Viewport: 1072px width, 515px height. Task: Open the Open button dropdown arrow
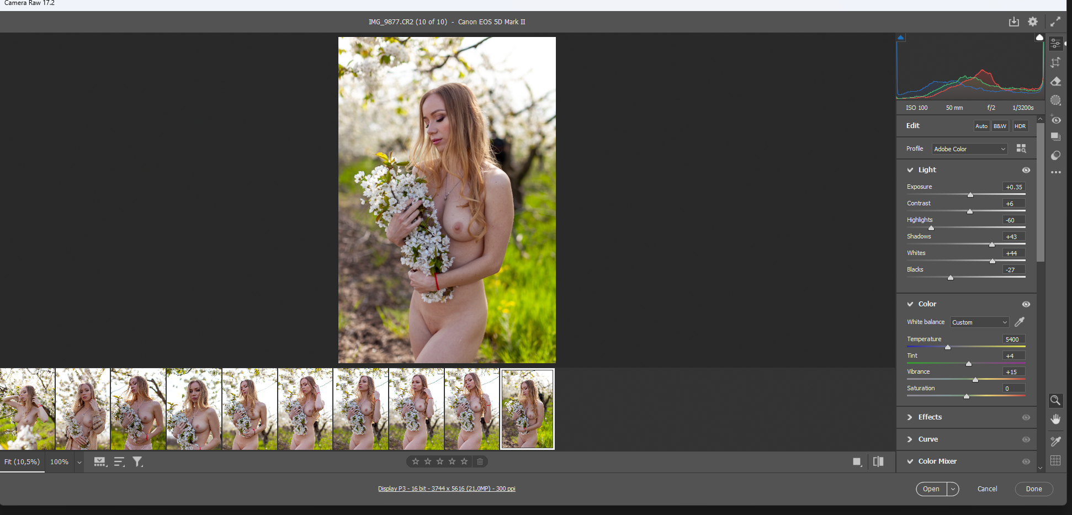[953, 489]
